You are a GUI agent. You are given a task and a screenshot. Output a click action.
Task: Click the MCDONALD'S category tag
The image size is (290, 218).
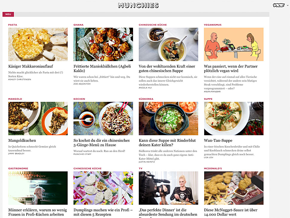click(213, 169)
